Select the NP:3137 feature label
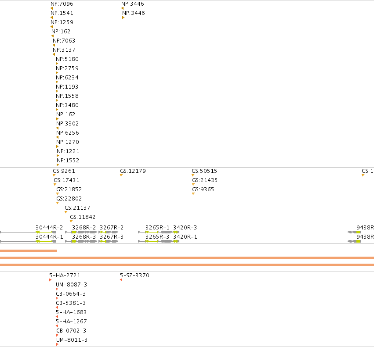Image resolution: width=374 pixels, height=347 pixels. tap(64, 50)
